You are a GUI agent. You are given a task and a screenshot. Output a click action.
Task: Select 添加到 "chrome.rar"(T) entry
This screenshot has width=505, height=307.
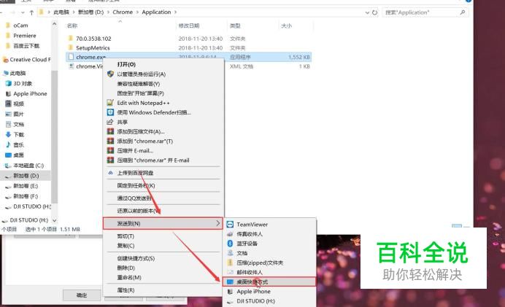click(145, 141)
